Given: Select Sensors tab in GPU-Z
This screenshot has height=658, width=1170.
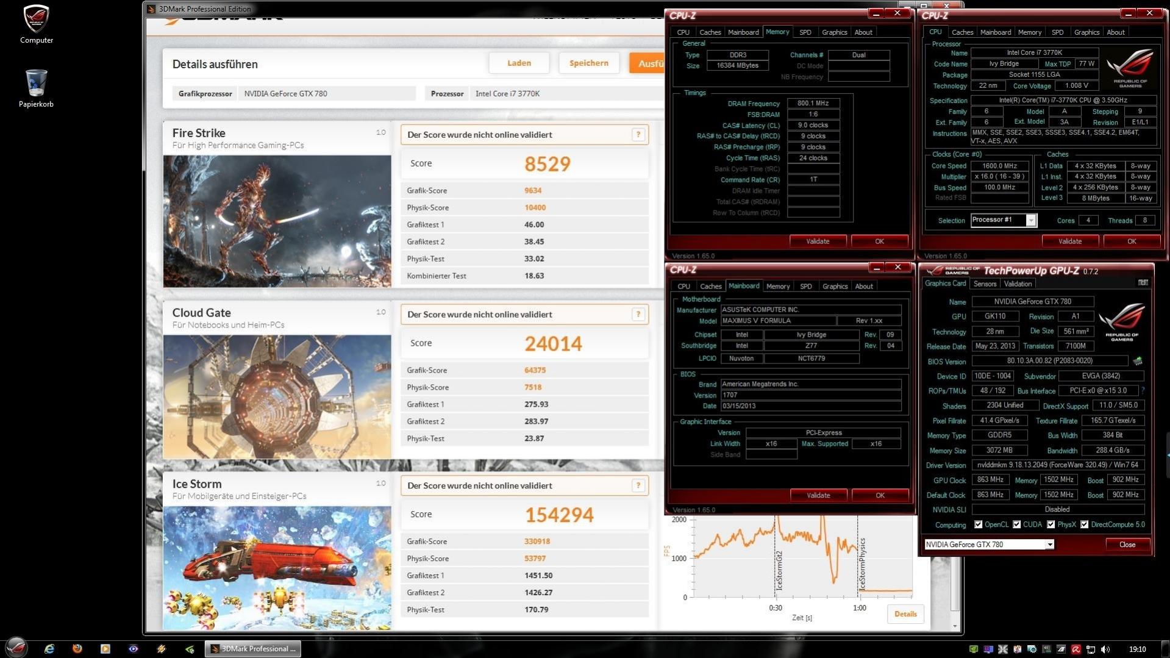Looking at the screenshot, I should point(985,284).
